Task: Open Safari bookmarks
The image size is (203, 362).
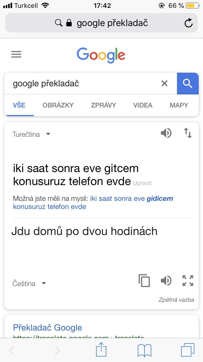Action: [x=144, y=351]
